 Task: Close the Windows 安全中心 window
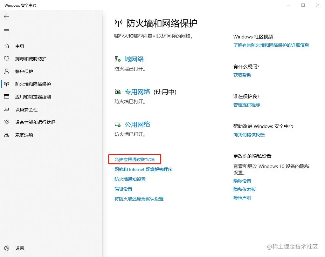(x=318, y=5)
